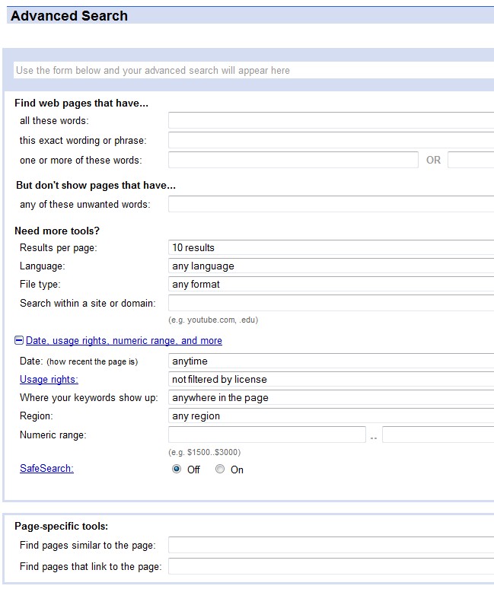Click the 'Page-specific tools:' heading
The height and width of the screenshot is (589, 494).
[x=61, y=527]
